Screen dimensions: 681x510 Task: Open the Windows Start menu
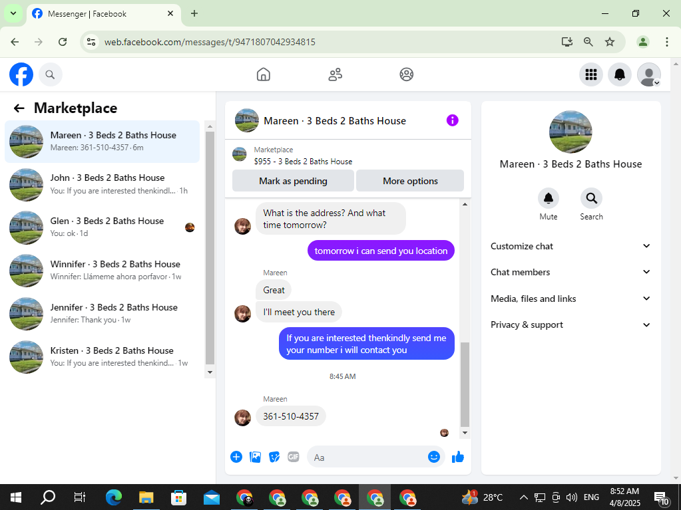click(16, 497)
